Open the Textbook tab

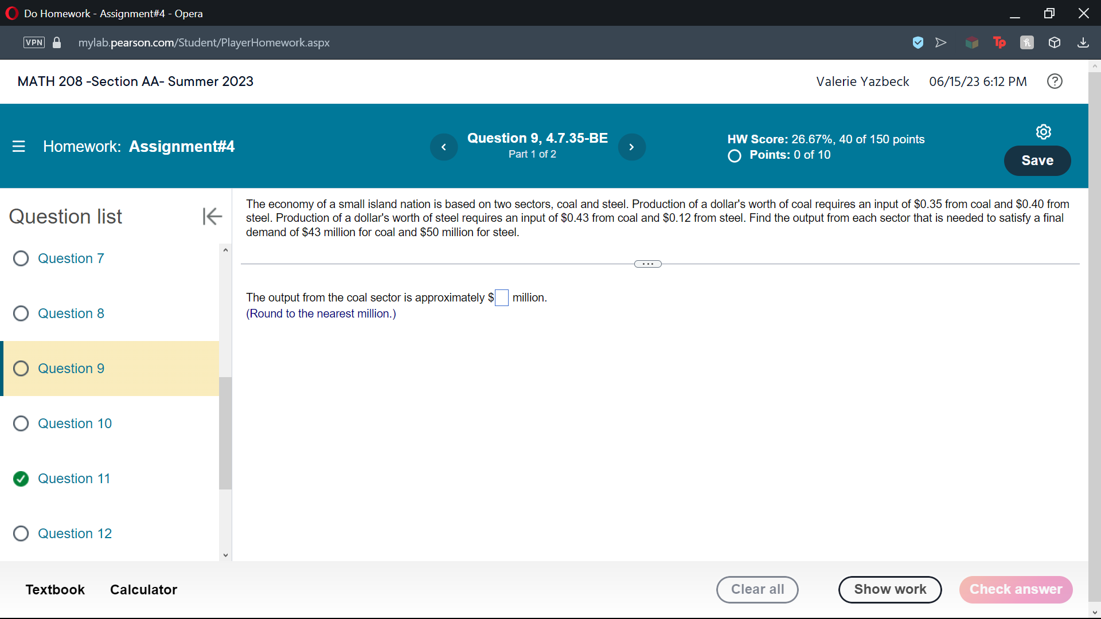[x=55, y=589]
